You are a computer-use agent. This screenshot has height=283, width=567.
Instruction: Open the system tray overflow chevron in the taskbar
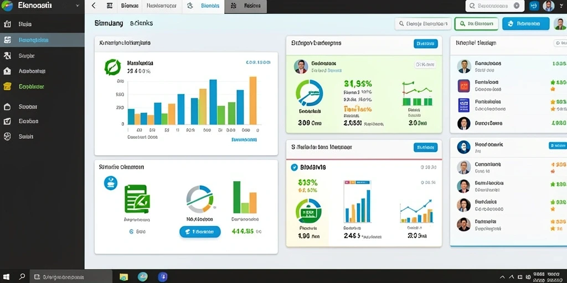tap(502, 277)
